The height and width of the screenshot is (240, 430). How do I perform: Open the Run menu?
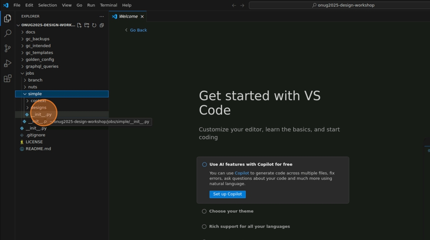[x=91, y=5]
